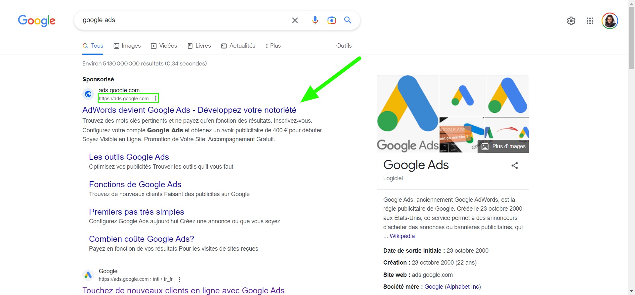Expand the Plus search filters menu
Viewport: 635px width, 295px height.
[273, 46]
